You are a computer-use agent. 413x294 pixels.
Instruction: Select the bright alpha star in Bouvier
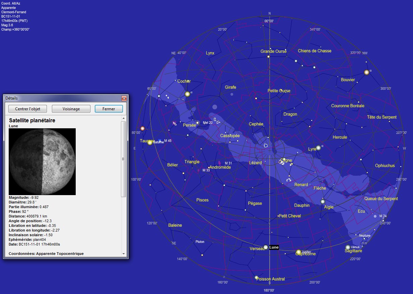[366, 72]
